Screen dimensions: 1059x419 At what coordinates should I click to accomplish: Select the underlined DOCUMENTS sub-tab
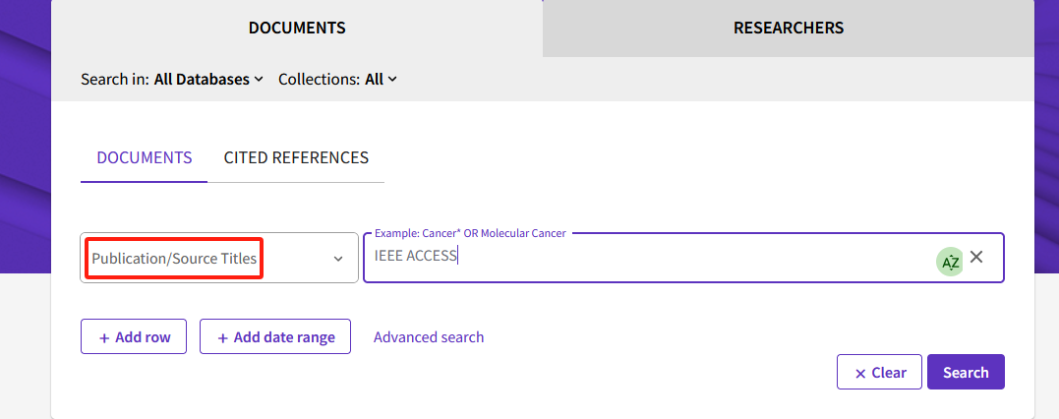point(145,158)
